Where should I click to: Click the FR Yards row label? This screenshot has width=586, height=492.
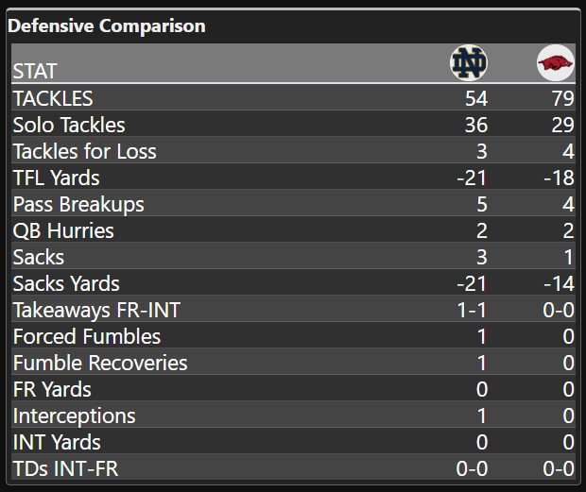(x=52, y=389)
